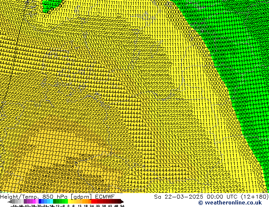Click the 00:00 UTC time label
269x207 pixels.
tap(217, 196)
